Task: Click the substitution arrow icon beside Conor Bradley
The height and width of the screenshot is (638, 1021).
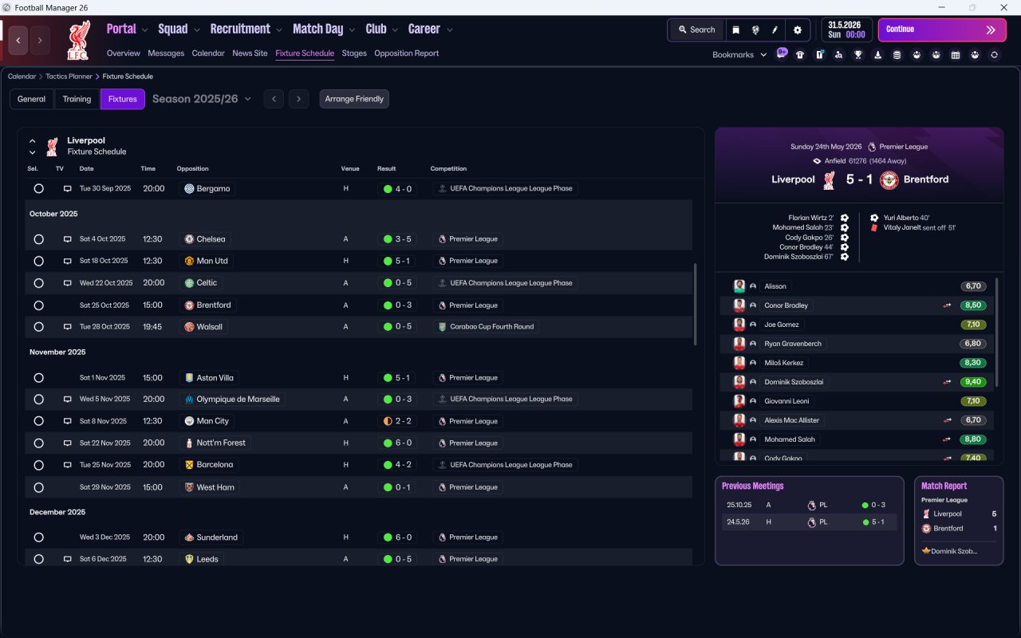Action: [x=947, y=305]
